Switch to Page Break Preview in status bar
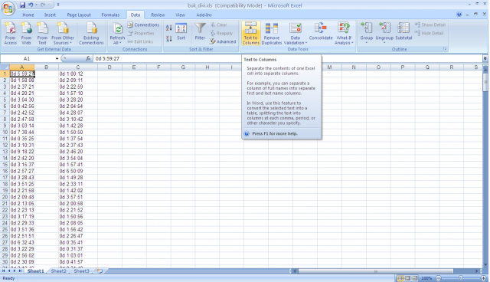Screen dimensions: 490x282 click(x=415, y=278)
